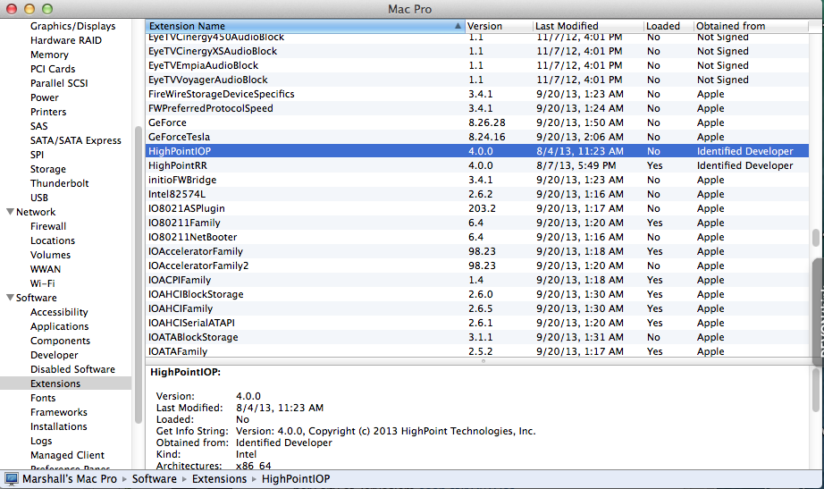Select the EyeTVCinergyXSAudioBlock row
Viewport: 824px width, 489px height.
click(x=477, y=51)
